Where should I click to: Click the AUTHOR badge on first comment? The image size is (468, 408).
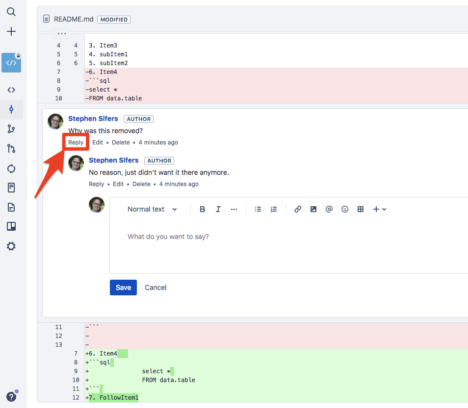click(x=138, y=119)
